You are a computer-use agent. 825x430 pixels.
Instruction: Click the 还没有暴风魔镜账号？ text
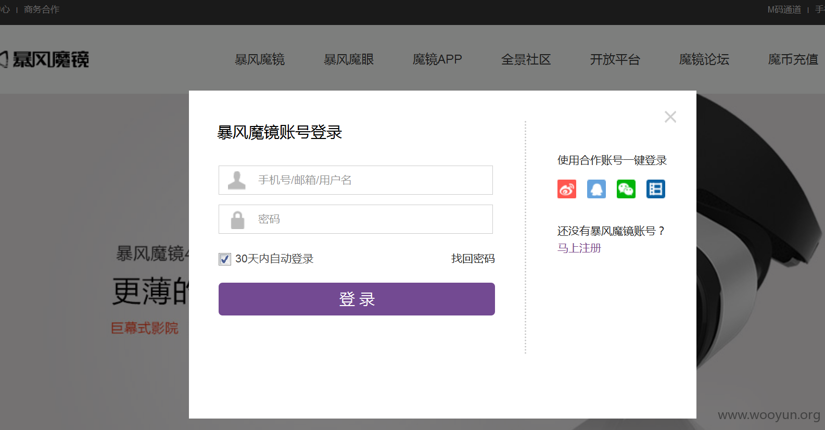click(x=612, y=231)
